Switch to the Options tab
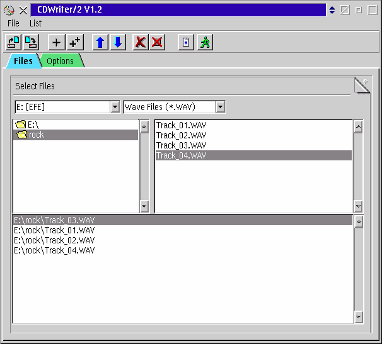Viewport: 382px width, 344px height. click(60, 61)
